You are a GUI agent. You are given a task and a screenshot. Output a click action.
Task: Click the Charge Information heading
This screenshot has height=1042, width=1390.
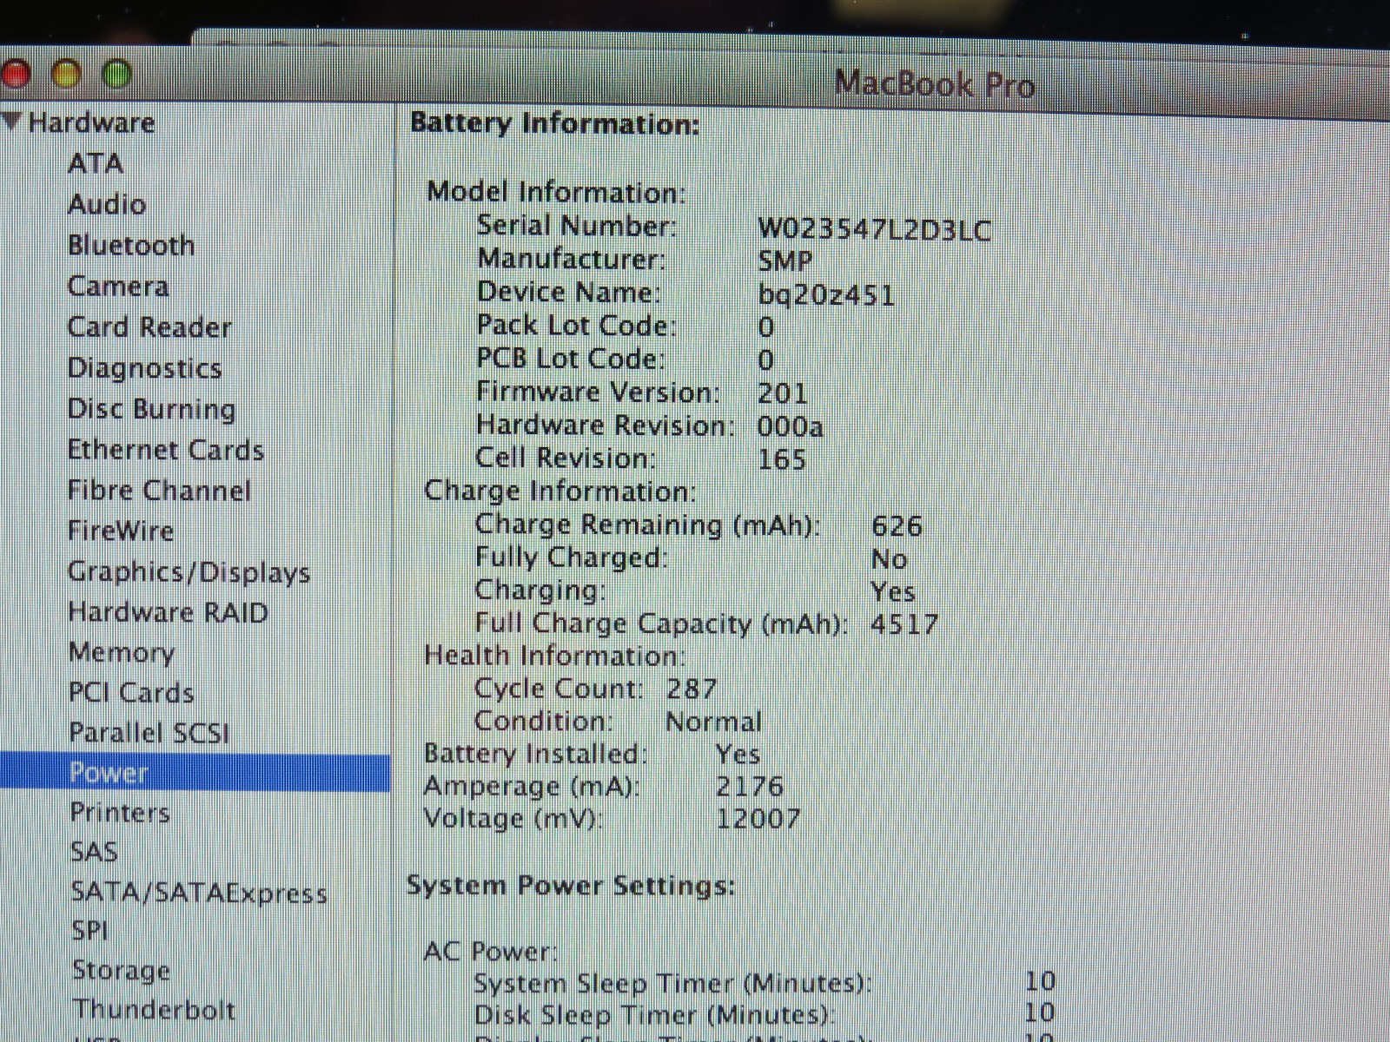coord(560,491)
